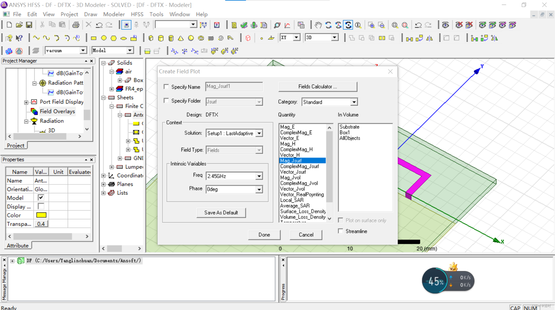Open the Solution Setup1 dropdown

pyautogui.click(x=259, y=133)
